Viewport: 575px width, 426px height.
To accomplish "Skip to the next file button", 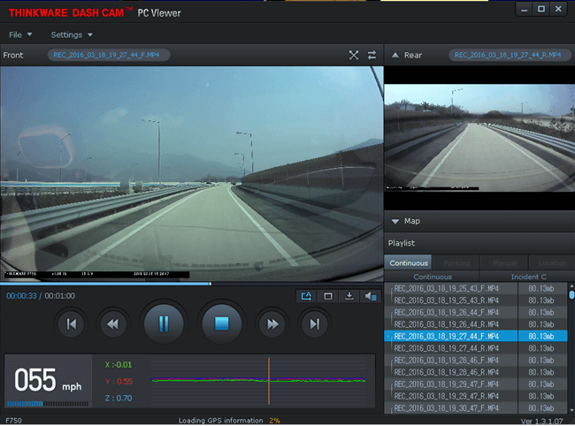I will click(315, 324).
